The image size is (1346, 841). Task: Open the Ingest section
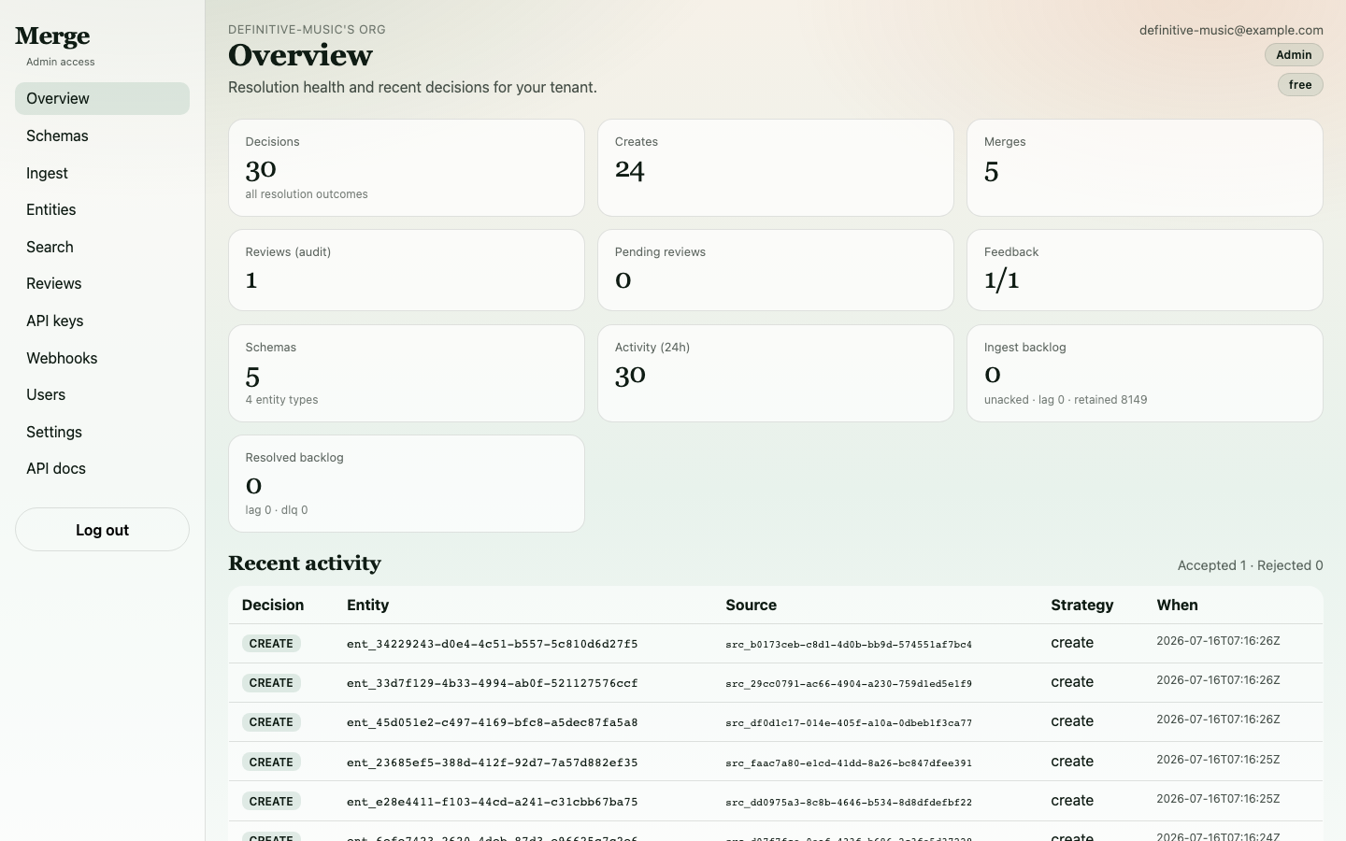pos(102,173)
